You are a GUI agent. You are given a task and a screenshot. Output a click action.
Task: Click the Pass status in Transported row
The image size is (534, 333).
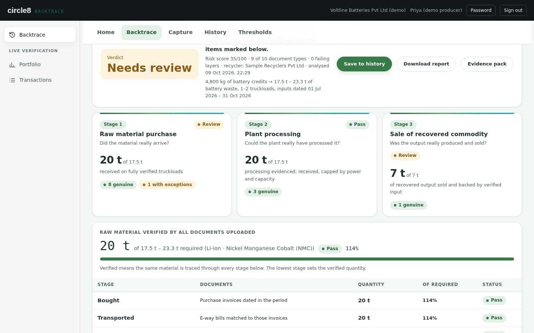(x=494, y=318)
